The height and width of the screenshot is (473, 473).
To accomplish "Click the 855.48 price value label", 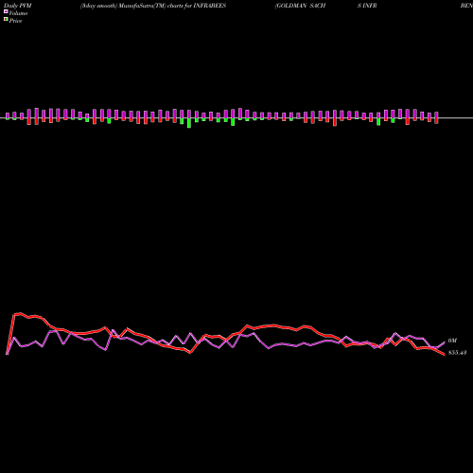I will click(x=457, y=353).
